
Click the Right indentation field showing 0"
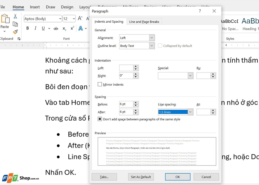point(126,76)
